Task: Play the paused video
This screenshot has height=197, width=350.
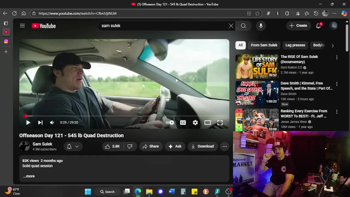Action: [x=28, y=123]
